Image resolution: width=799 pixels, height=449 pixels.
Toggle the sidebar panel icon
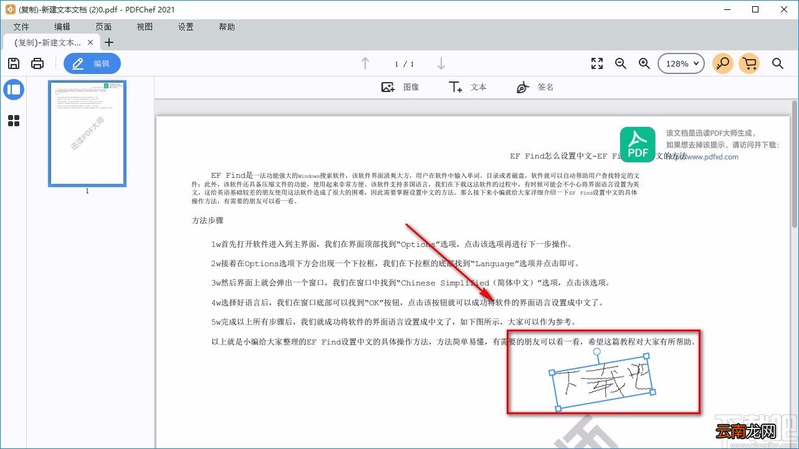14,90
